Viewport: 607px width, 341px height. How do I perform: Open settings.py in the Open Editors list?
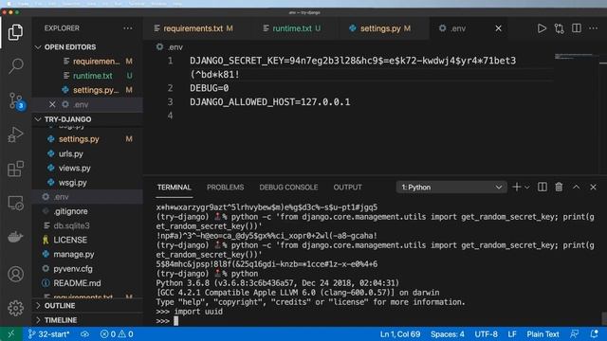click(x=95, y=90)
